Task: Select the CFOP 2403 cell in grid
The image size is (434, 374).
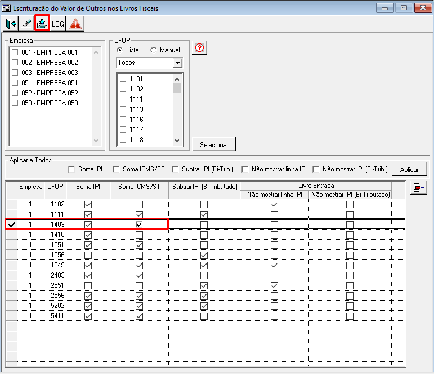Action: tap(55, 275)
